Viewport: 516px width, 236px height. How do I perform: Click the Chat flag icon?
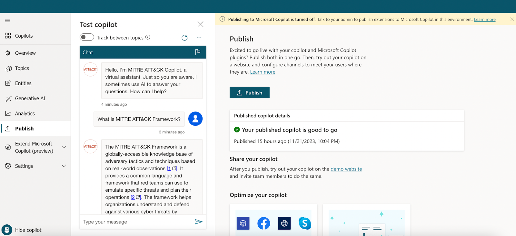coord(198,52)
